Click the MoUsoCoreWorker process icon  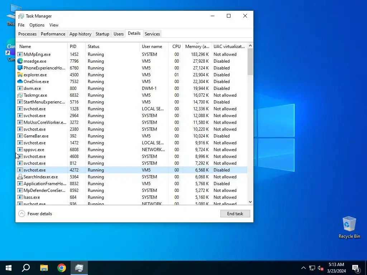[20, 122]
